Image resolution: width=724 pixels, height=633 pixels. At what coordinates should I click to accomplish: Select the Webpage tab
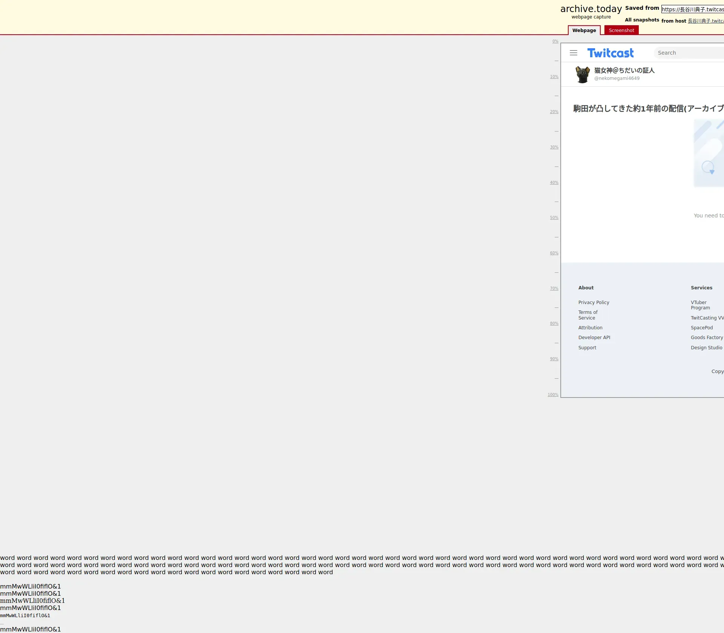click(x=584, y=30)
